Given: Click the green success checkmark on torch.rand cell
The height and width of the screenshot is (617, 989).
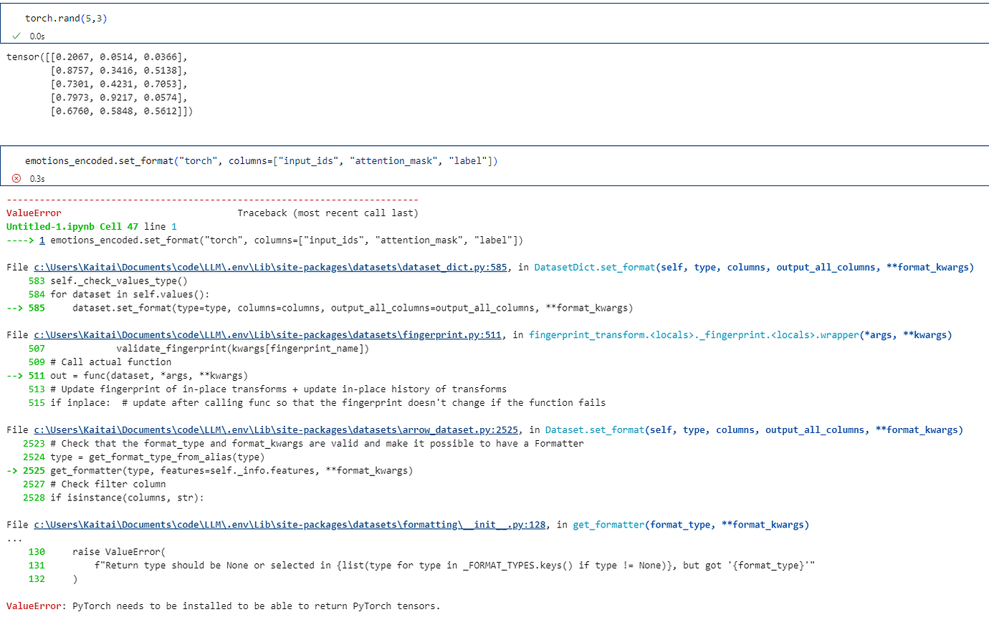Looking at the screenshot, I should coord(16,37).
